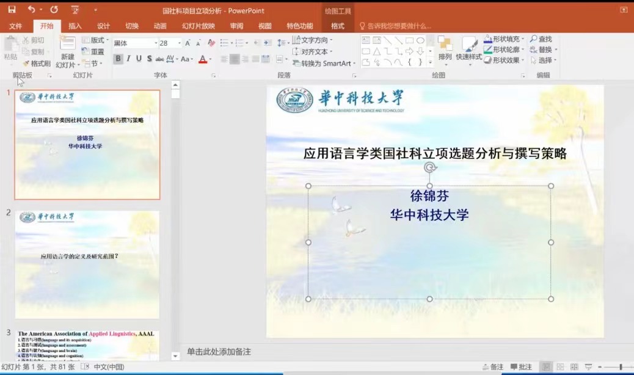Open the Shape Fill (形状填充) dropdown
Viewport: 634px width, 375px height.
point(505,39)
